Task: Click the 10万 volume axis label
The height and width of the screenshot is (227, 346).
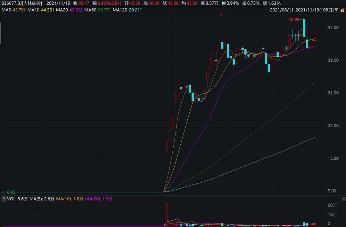Action: pyautogui.click(x=332, y=215)
